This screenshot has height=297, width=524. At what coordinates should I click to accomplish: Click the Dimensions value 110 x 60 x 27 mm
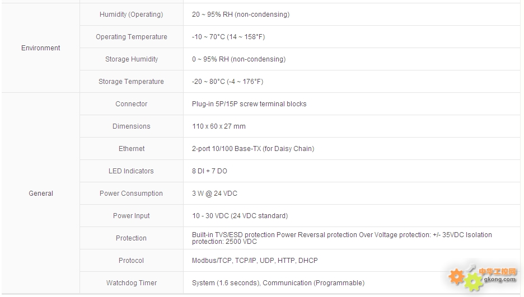218,126
